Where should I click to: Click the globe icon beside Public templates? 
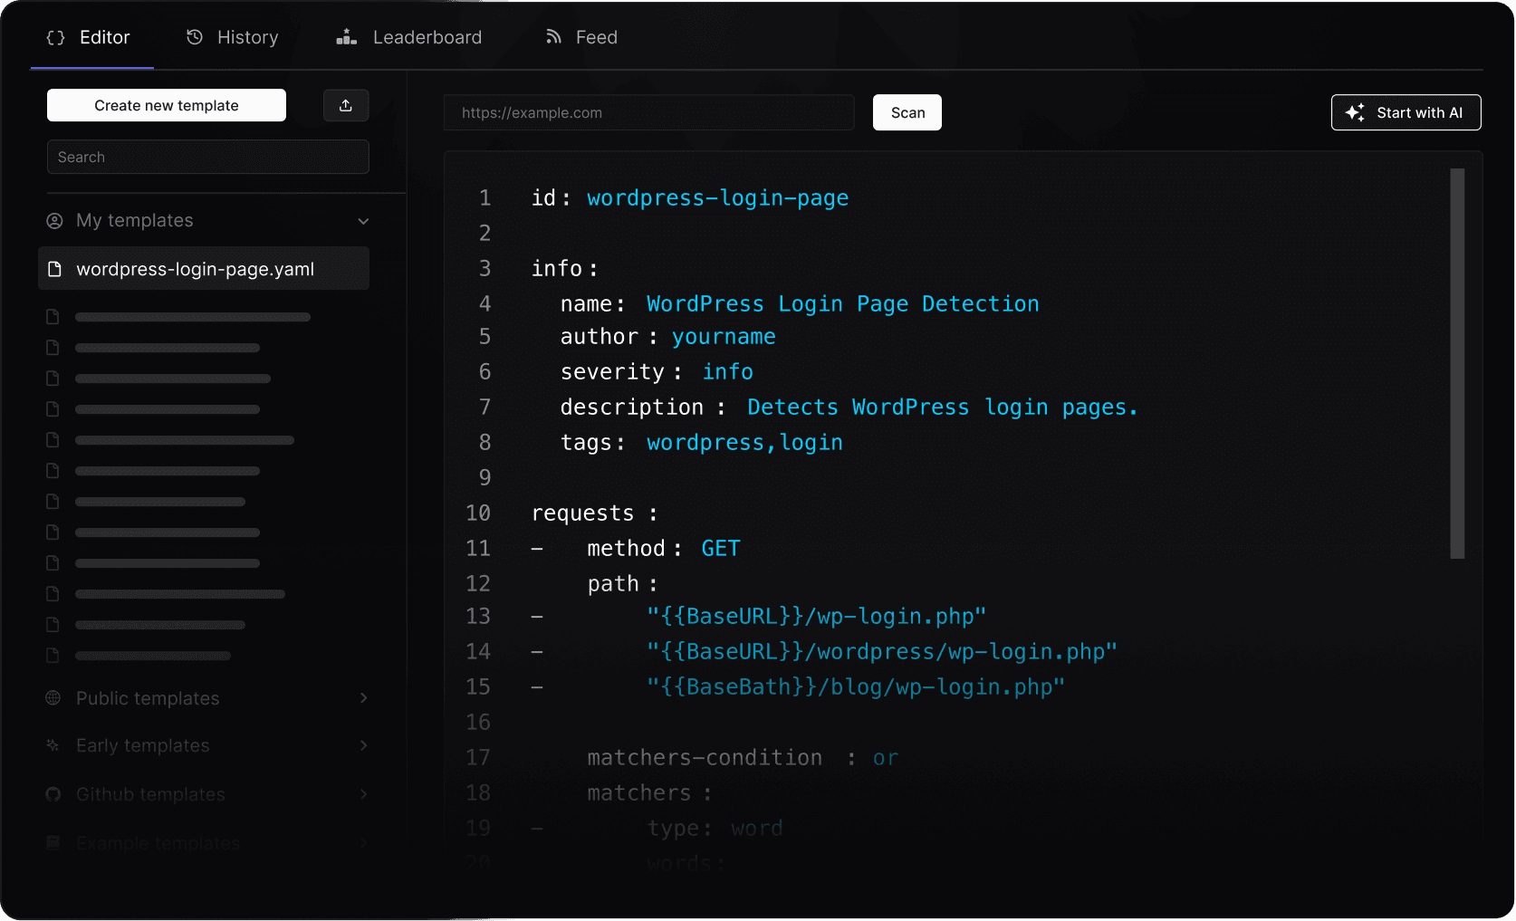[x=53, y=697]
